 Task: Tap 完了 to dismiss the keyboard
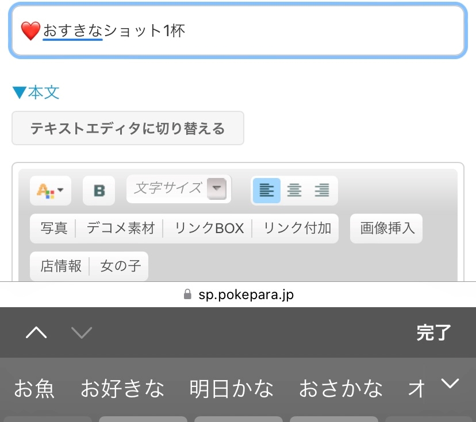click(434, 332)
